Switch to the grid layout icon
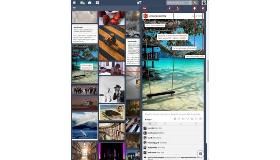The image size is (280, 160). point(97,3)
